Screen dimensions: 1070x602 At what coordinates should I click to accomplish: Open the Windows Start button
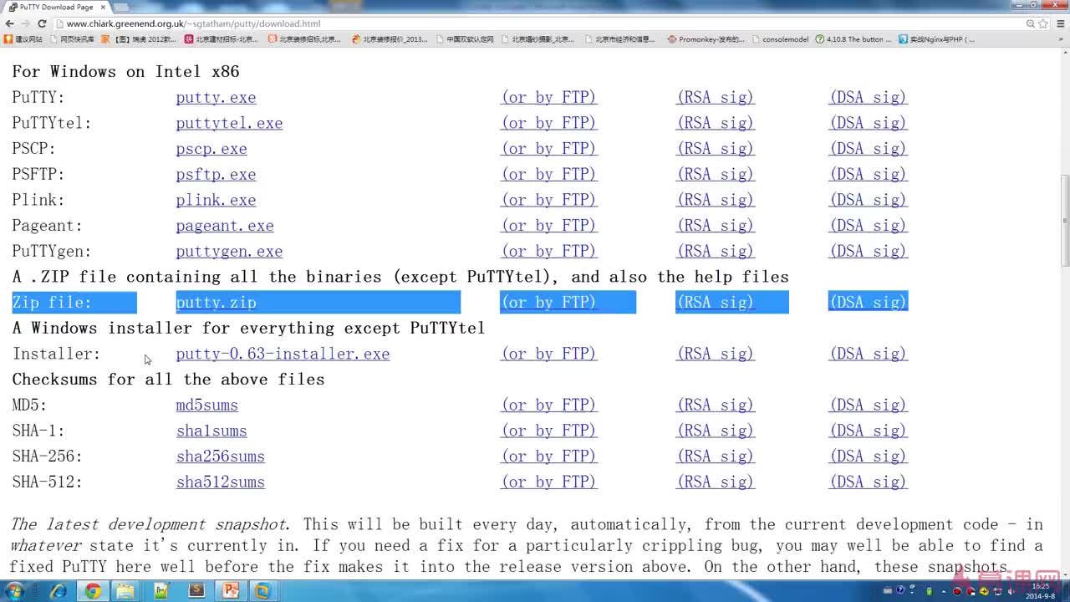point(16,591)
